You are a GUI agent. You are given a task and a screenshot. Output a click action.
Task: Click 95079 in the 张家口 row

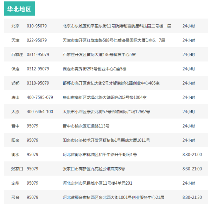[x=32, y=169]
